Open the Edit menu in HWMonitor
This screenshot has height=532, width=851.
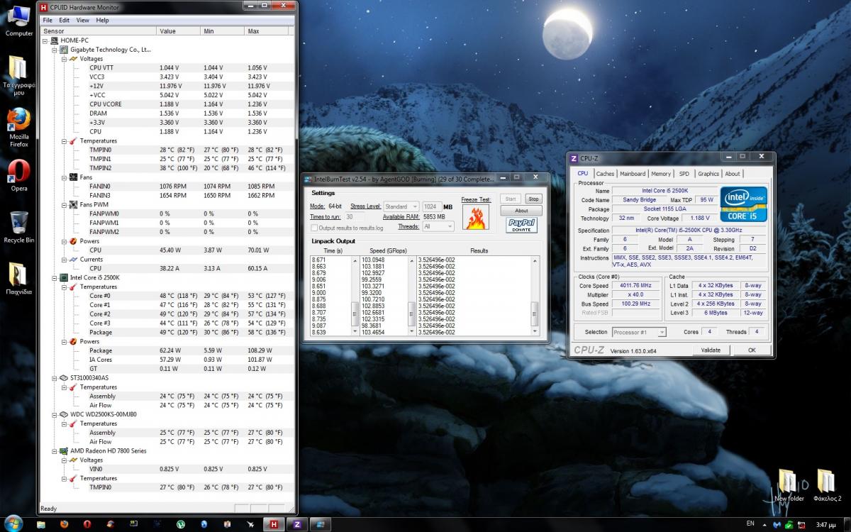point(65,20)
